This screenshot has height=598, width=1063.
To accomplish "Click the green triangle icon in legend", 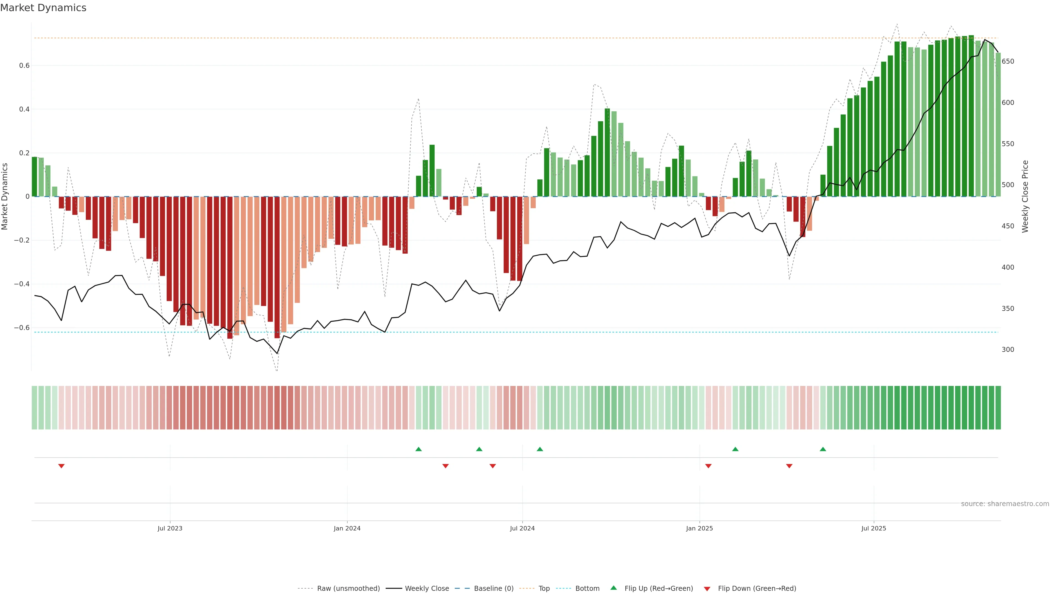I will pyautogui.click(x=614, y=588).
